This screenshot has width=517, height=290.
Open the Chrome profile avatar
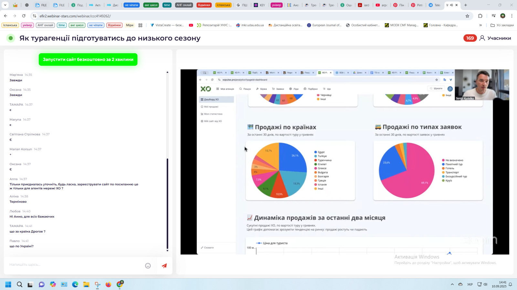coord(503,16)
